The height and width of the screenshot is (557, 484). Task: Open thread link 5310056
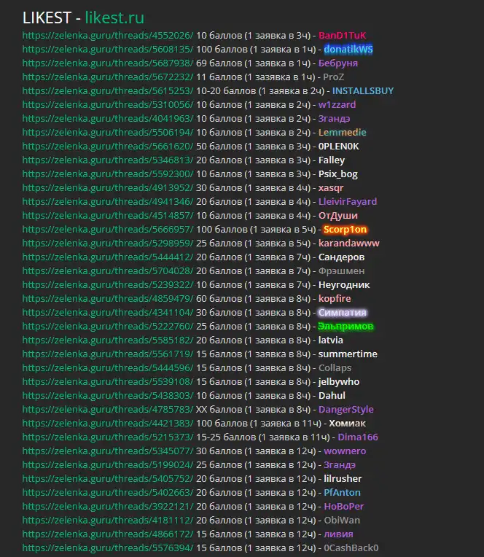coord(108,105)
